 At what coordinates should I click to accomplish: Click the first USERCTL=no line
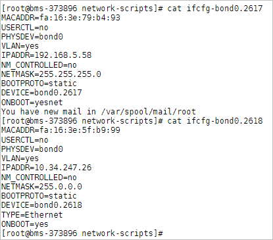25,28
